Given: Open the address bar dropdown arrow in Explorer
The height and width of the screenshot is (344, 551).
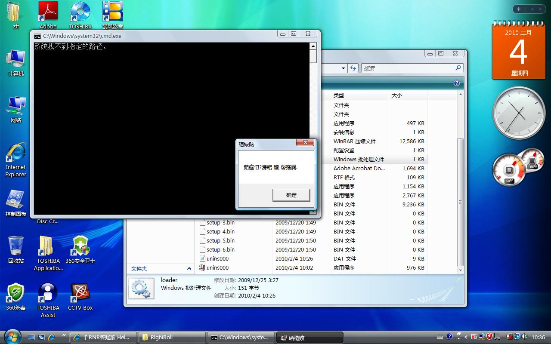Looking at the screenshot, I should point(343,68).
